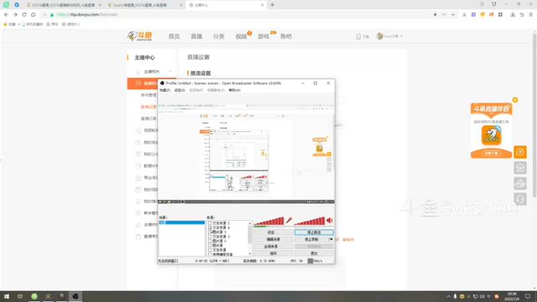Open the user avatar menu in the header
Viewport: 537px width, 302px height.
379,36
